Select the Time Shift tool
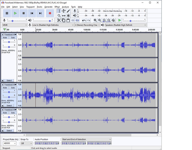192x150 pixels. 64,16
